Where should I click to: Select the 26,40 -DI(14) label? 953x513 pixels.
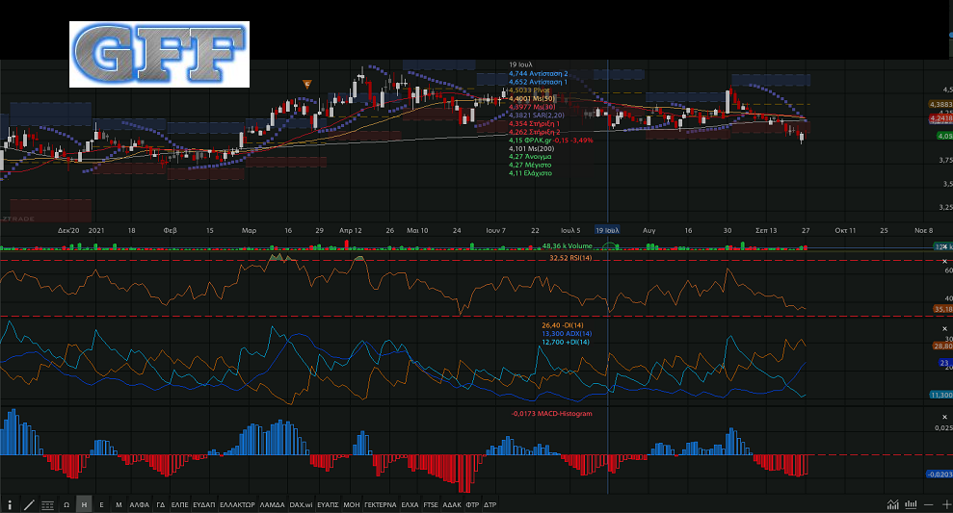tap(563, 325)
